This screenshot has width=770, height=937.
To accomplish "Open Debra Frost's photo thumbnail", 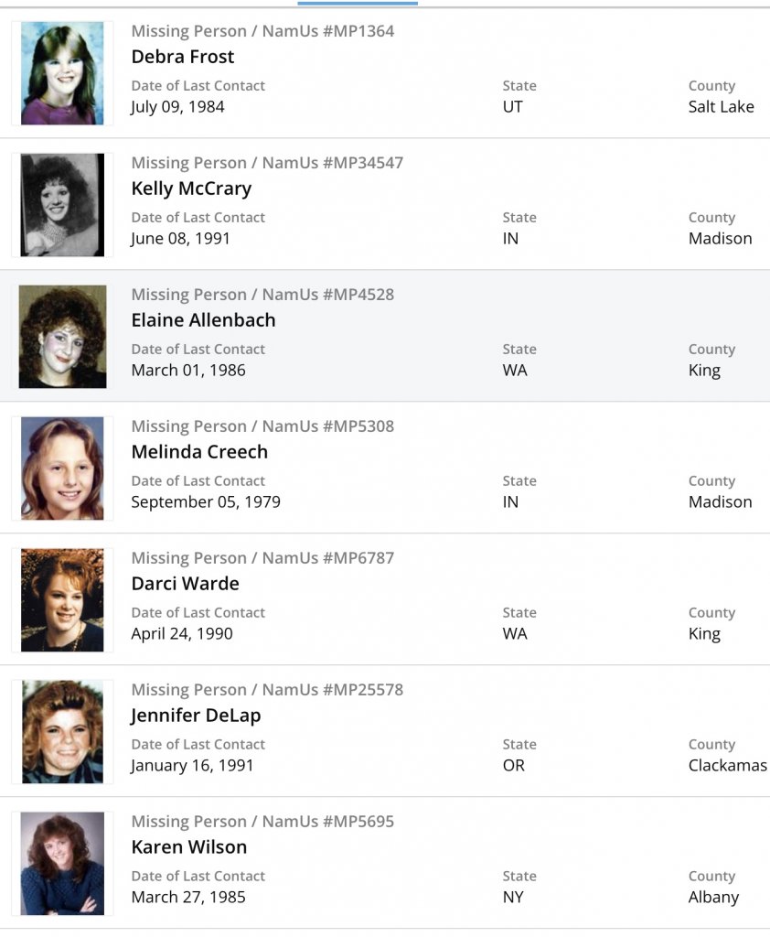I will point(62,73).
